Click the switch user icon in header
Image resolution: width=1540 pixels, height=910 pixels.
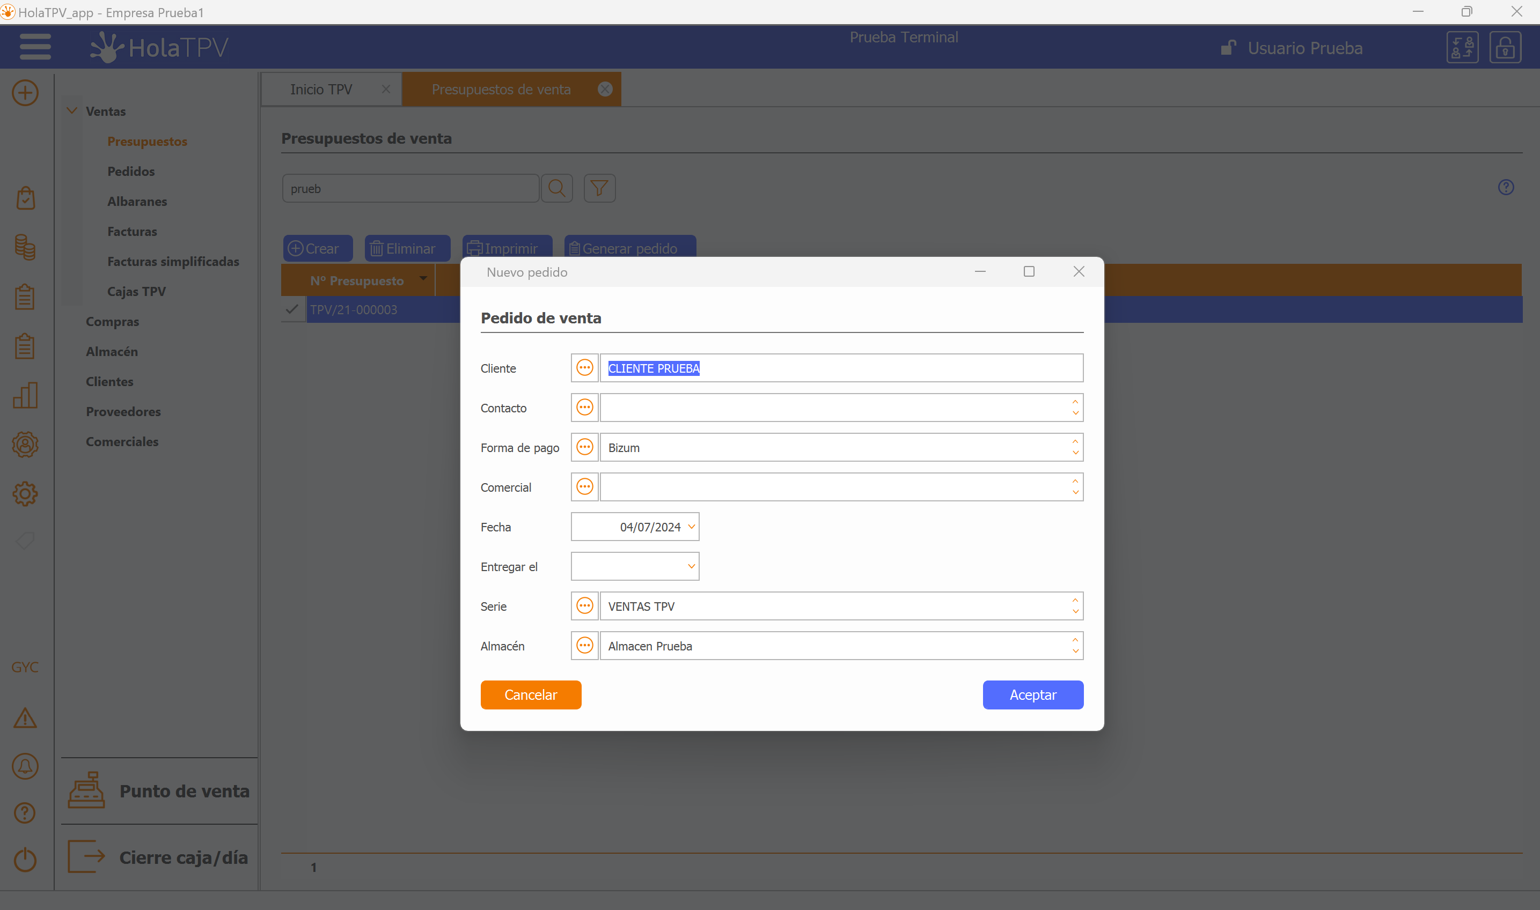click(x=1463, y=47)
